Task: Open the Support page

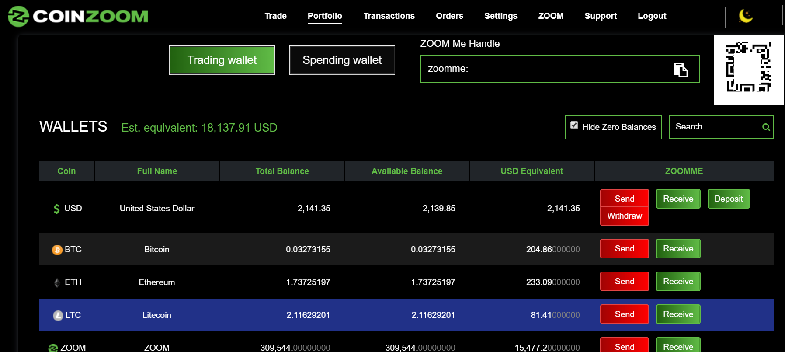Action: point(601,16)
